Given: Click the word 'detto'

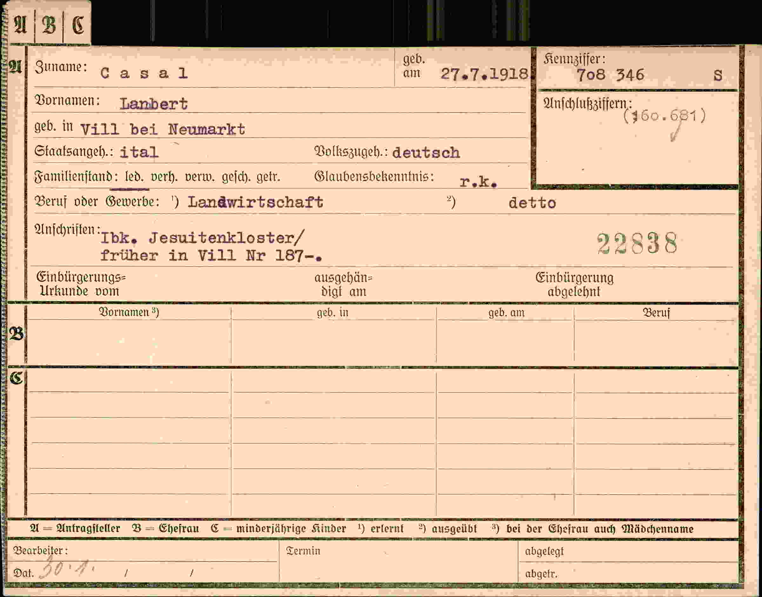Looking at the screenshot, I should 532,203.
